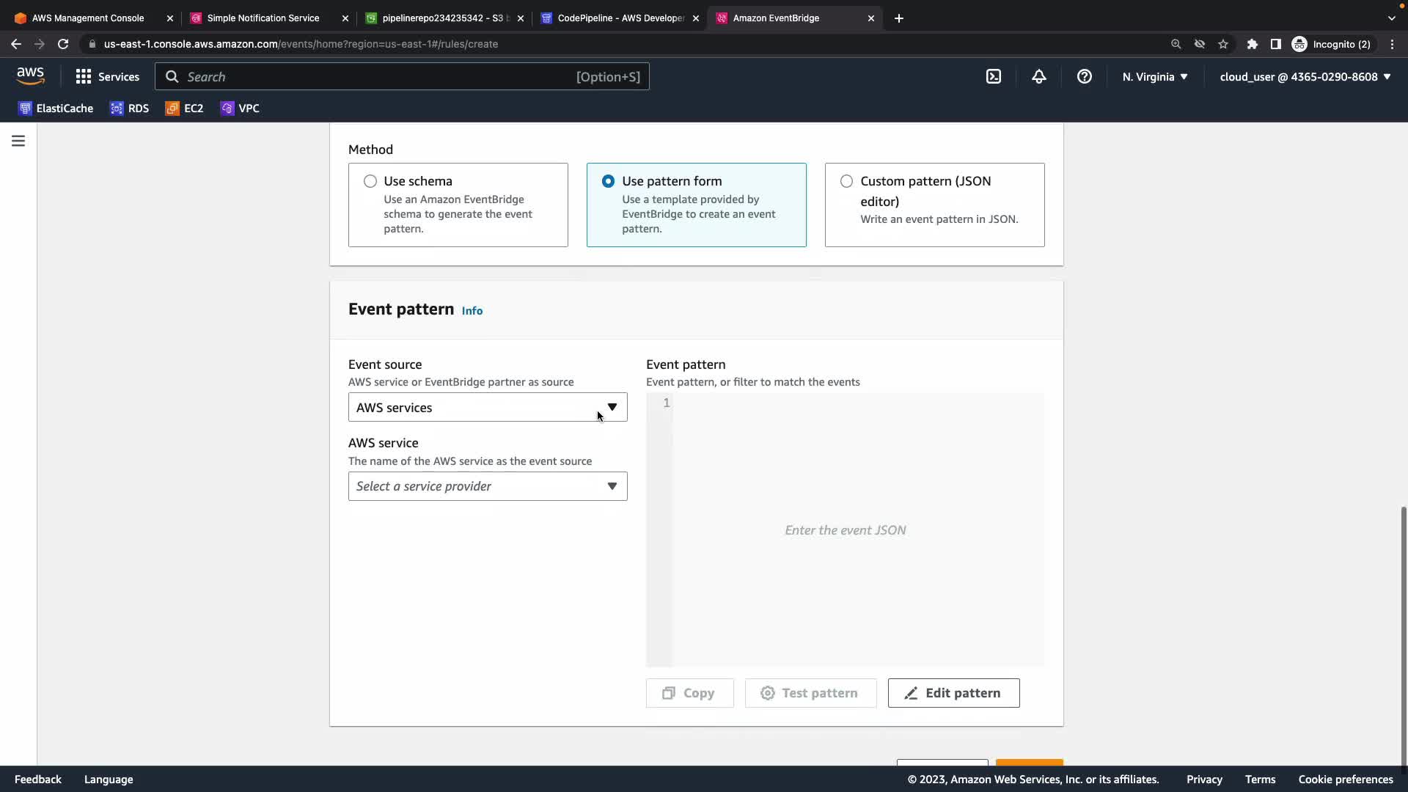Screen dimensions: 1408x792
Task: Choose Custom pattern JSON editor option
Action: pos(846,181)
